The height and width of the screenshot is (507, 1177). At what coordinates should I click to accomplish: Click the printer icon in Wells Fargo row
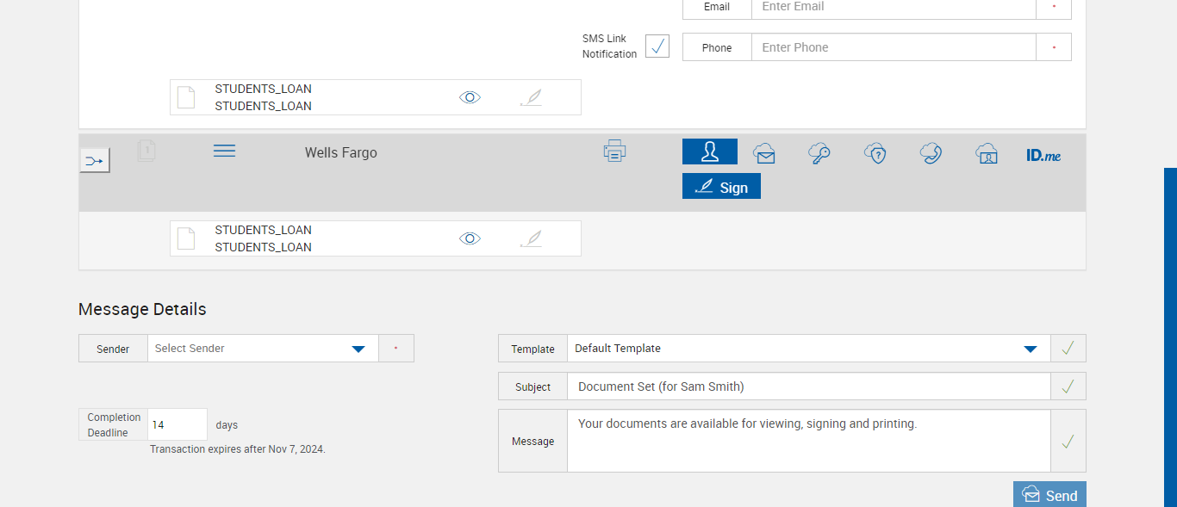pyautogui.click(x=614, y=151)
